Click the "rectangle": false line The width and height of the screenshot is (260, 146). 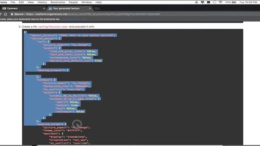click(69, 112)
